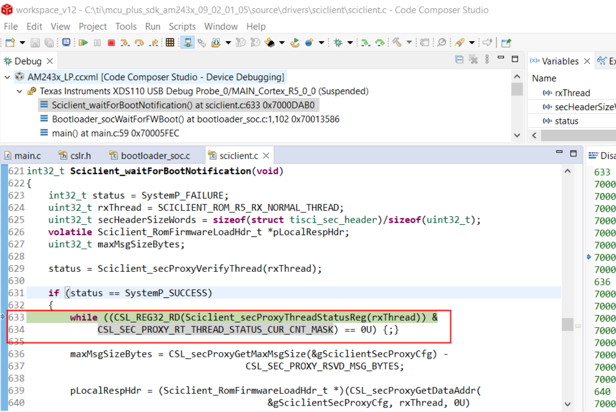The width and height of the screenshot is (616, 412).
Task: Open the Edit menu
Action: coord(34,26)
